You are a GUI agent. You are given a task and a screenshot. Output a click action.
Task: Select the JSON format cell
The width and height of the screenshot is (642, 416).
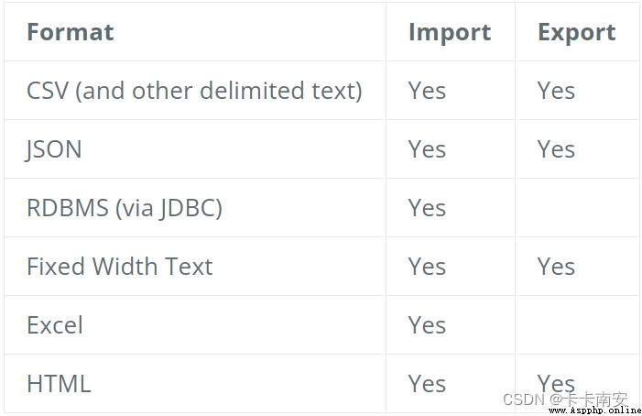tap(54, 149)
